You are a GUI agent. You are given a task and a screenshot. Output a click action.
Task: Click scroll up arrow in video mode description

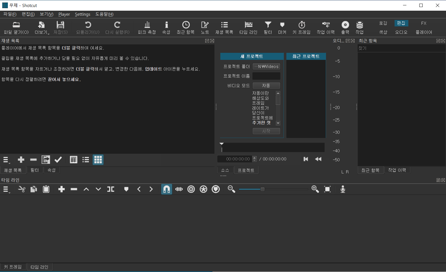(278, 93)
